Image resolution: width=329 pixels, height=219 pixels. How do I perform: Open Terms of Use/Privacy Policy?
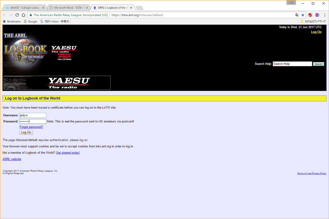click(x=312, y=173)
